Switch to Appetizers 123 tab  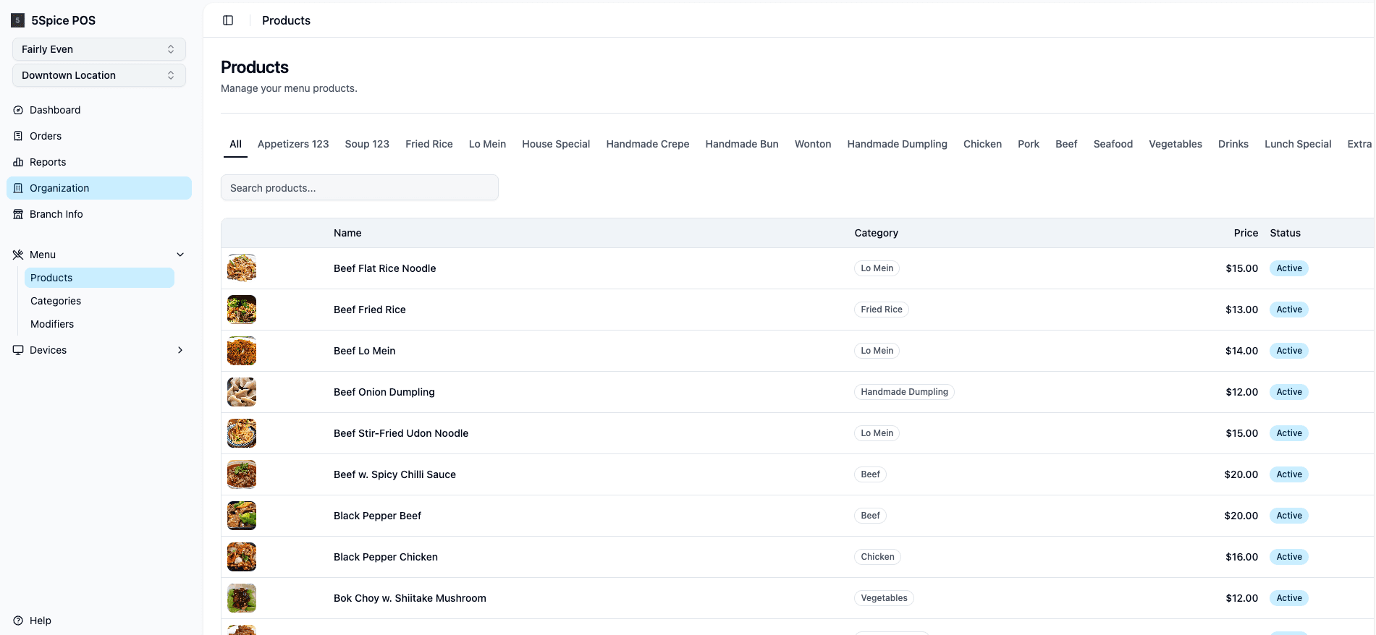point(293,144)
